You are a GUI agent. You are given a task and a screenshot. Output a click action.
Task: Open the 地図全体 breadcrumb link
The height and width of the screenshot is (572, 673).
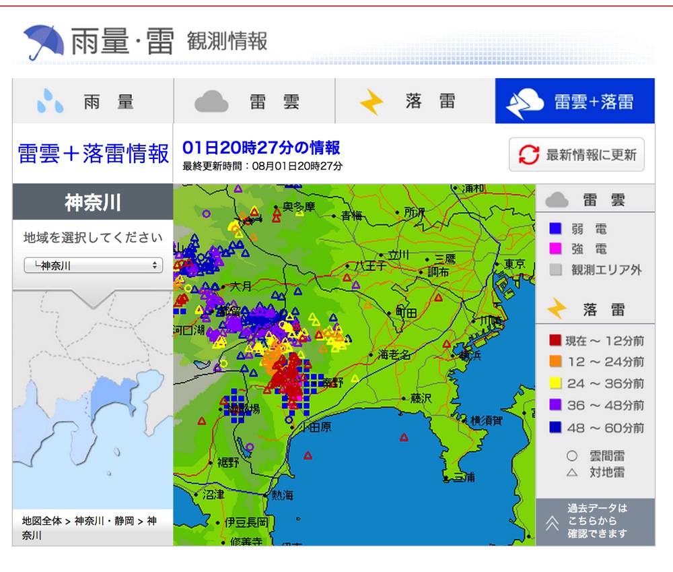[x=42, y=521]
